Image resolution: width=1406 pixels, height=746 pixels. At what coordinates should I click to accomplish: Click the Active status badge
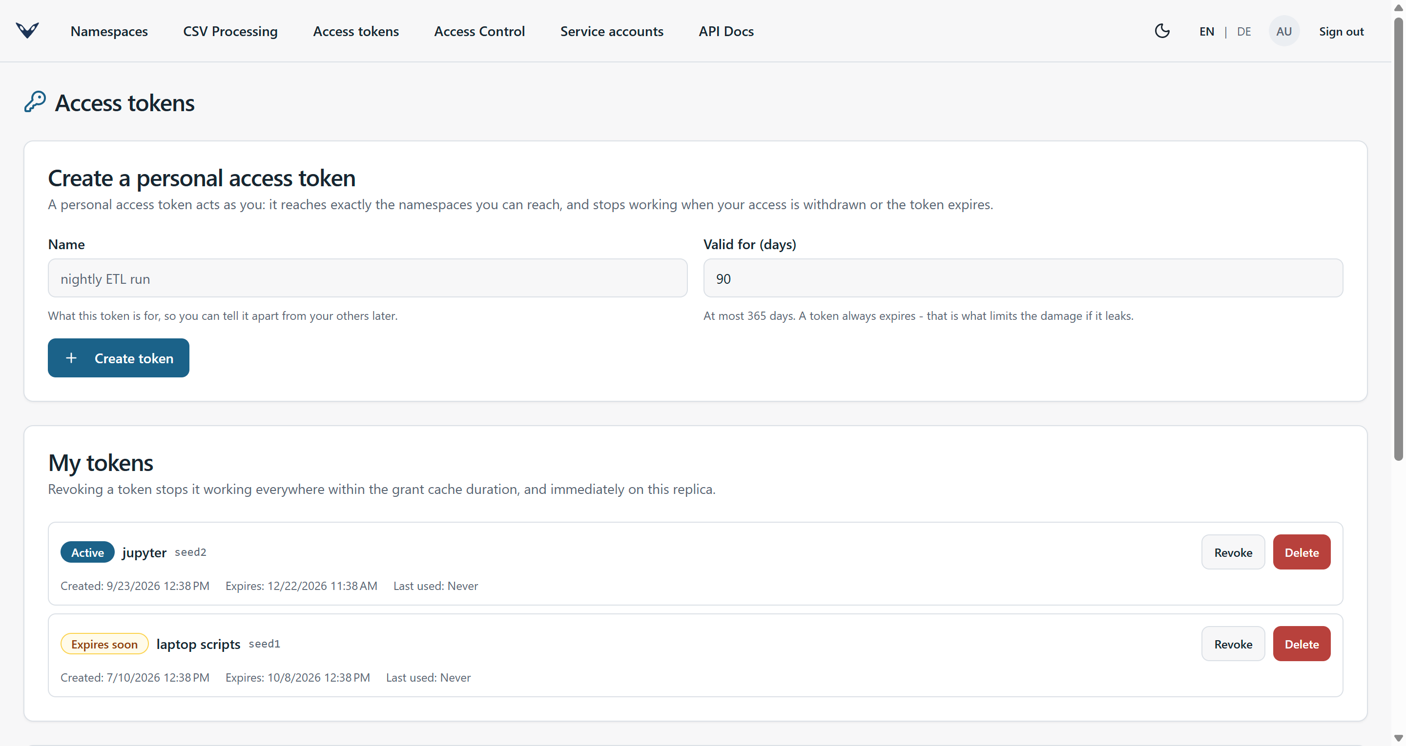tap(87, 552)
